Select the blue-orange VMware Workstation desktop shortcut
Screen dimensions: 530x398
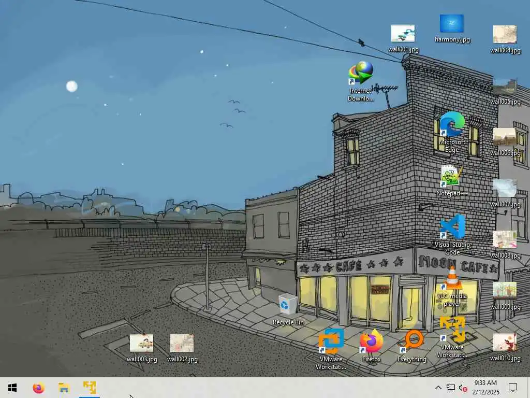pyautogui.click(x=331, y=349)
